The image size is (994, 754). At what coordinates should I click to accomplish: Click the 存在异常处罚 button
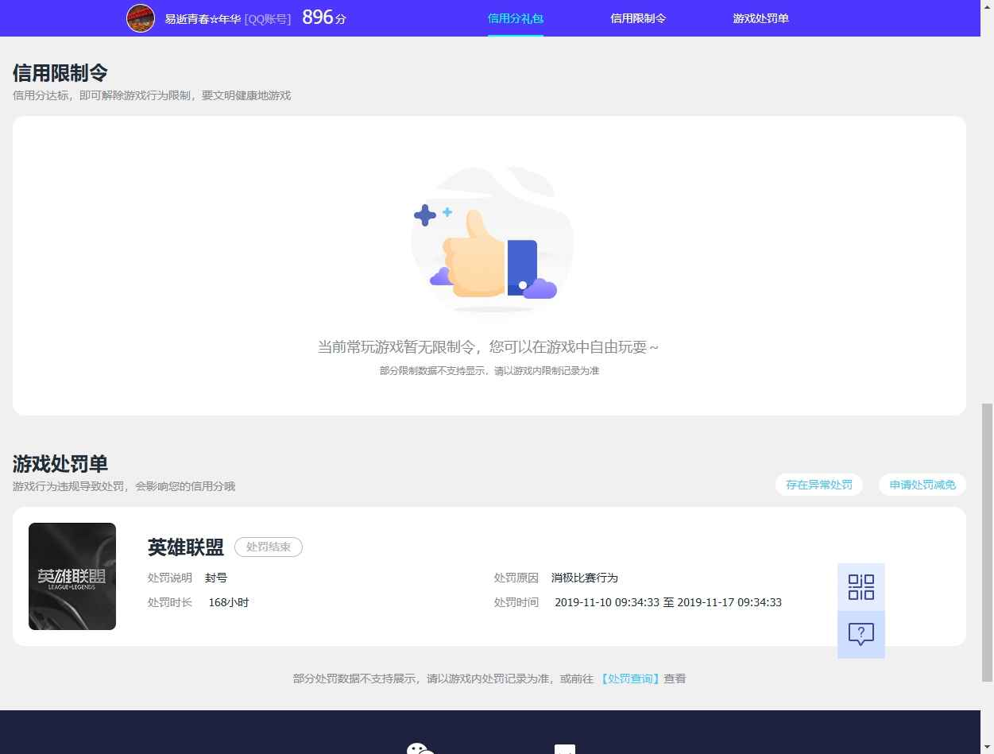[819, 485]
